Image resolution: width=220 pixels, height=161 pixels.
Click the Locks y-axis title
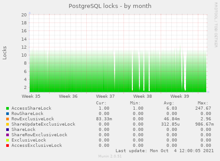coord(4,53)
